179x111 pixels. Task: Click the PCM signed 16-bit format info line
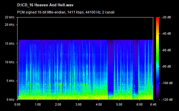(x=66, y=12)
